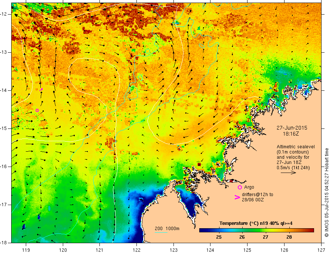Image resolution: width=329 pixels, height=254 pixels.
Task: Click the latitude axis label -15
Action: [x=4, y=128]
